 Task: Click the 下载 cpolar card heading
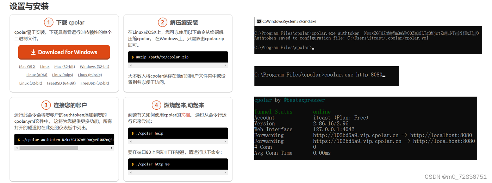pos(70,23)
